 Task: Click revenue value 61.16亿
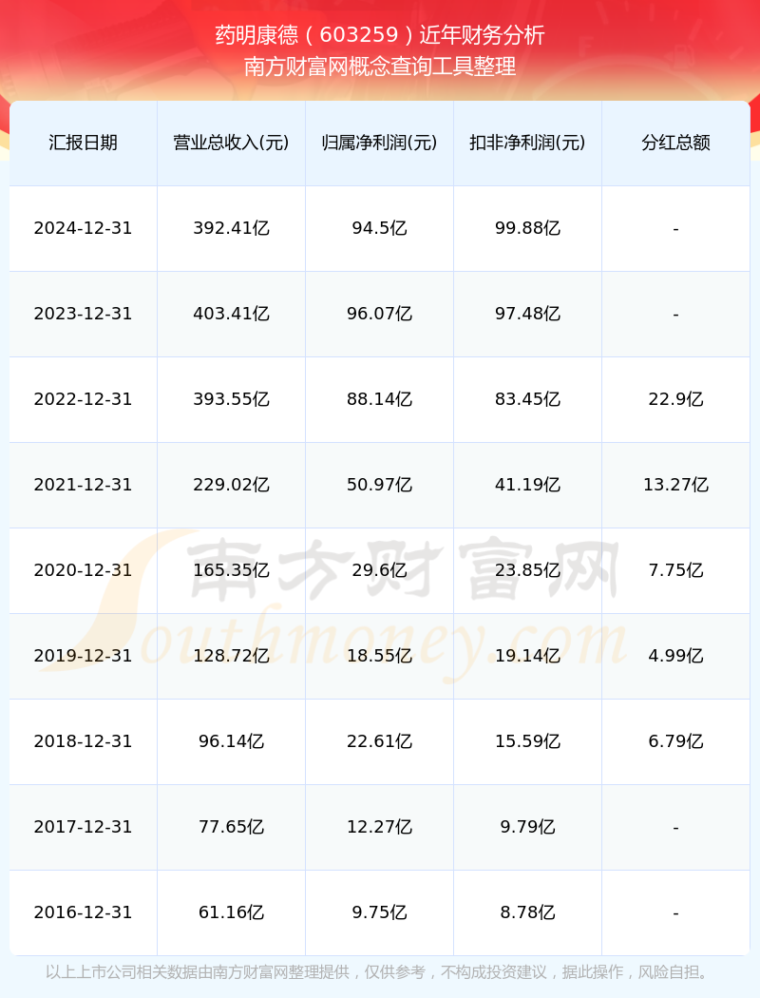pyautogui.click(x=232, y=912)
